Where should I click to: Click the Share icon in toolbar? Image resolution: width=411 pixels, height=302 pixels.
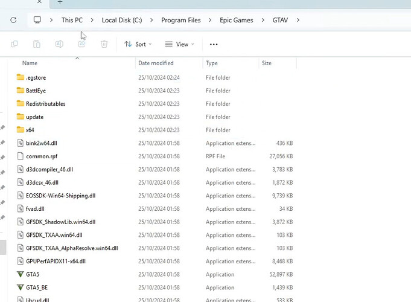click(x=82, y=44)
